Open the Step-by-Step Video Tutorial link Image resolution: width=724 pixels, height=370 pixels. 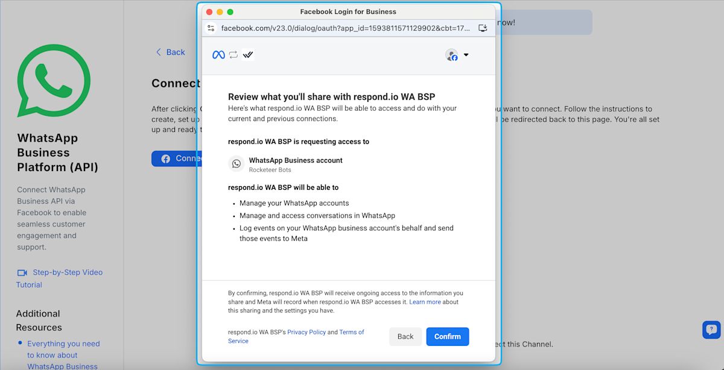pos(67,272)
